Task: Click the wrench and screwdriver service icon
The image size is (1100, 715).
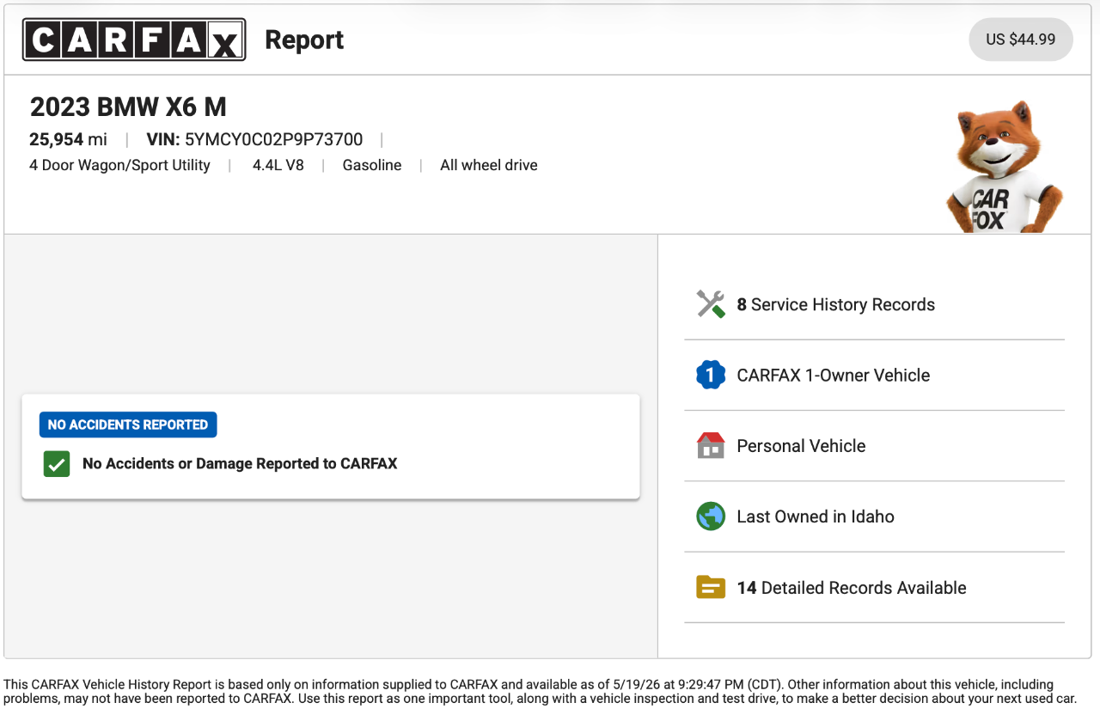Action: [x=711, y=304]
